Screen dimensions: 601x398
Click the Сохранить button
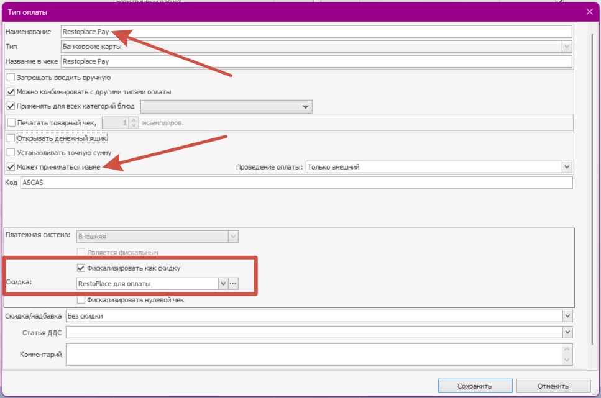tap(474, 386)
